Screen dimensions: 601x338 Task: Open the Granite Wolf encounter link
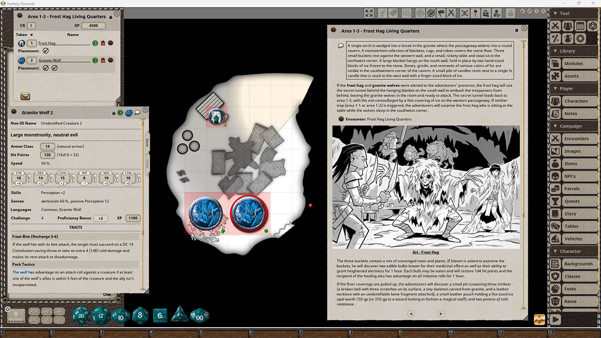point(50,60)
